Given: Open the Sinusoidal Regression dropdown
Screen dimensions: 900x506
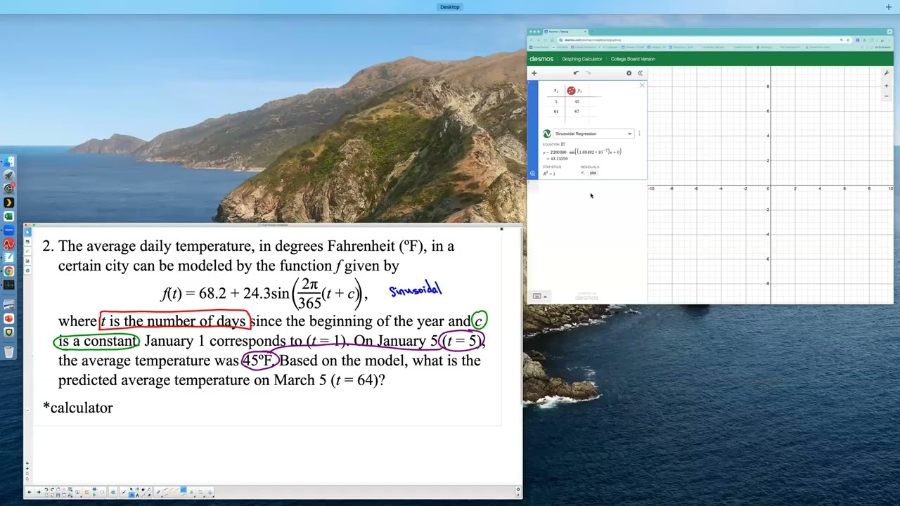Looking at the screenshot, I should click(593, 134).
